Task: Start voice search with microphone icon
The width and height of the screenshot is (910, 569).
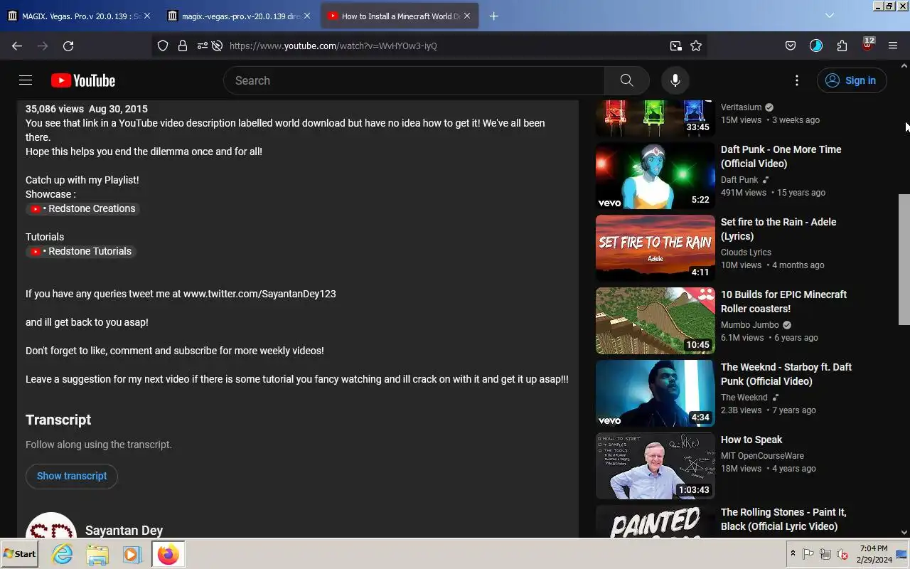Action: (675, 80)
